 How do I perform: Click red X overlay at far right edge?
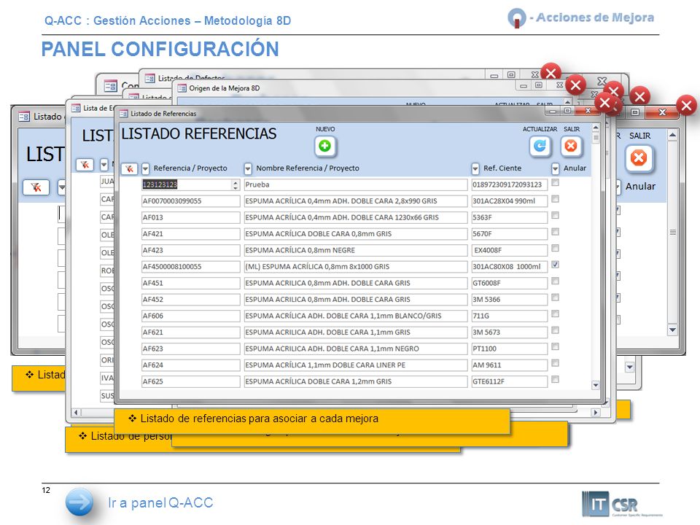[x=686, y=105]
